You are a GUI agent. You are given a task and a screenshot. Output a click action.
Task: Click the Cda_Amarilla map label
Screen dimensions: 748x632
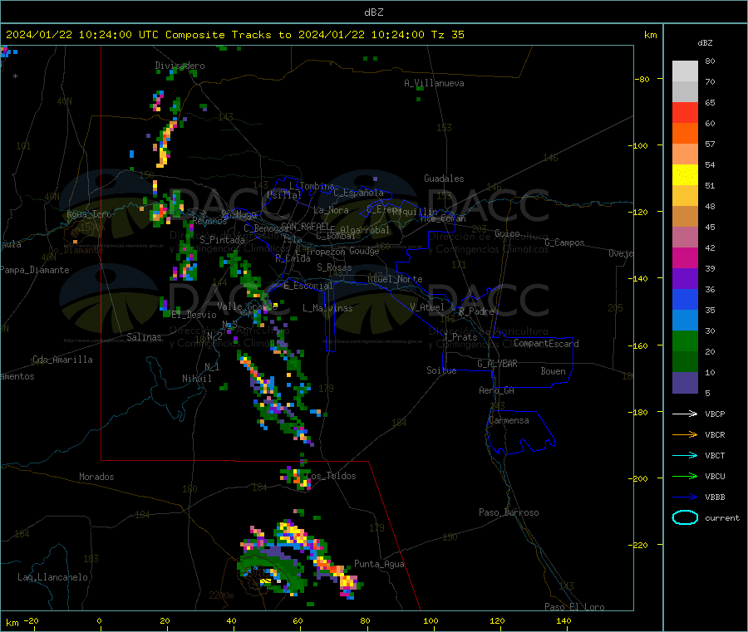62,360
